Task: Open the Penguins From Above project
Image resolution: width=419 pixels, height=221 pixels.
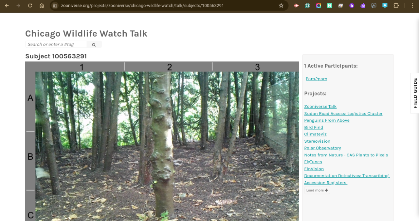Action: tap(327, 120)
